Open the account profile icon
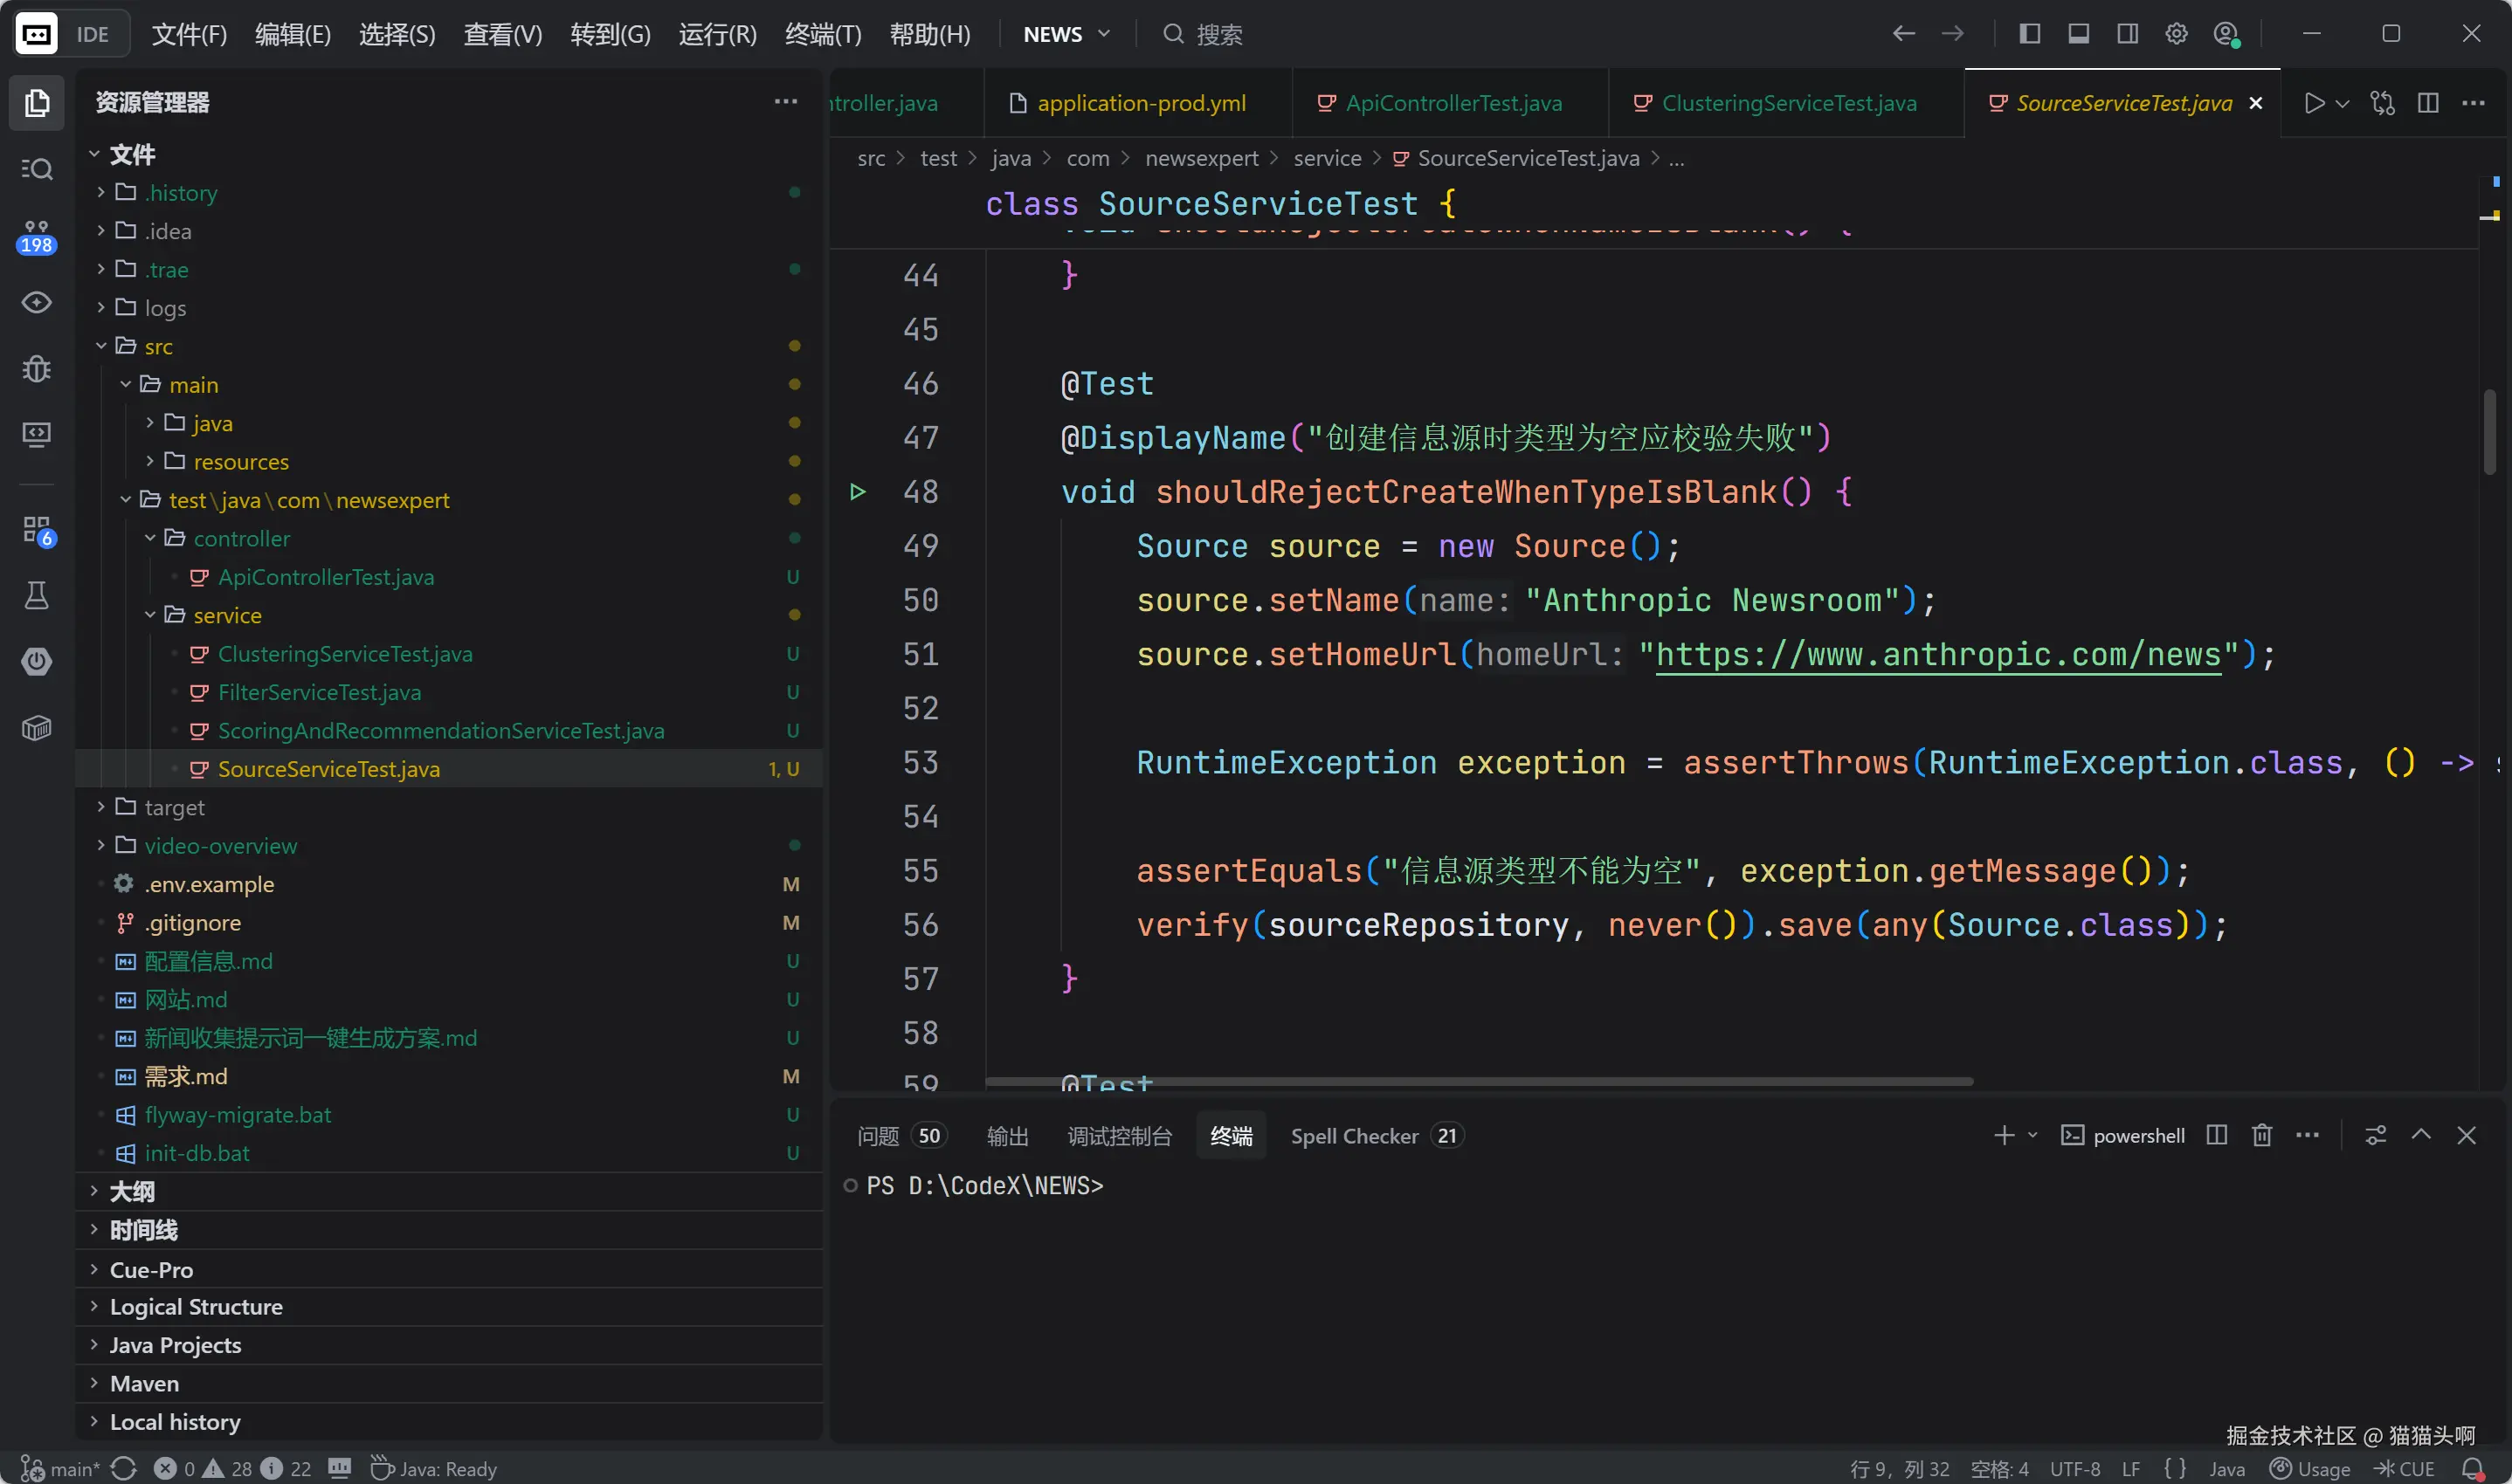Screen dimensions: 2512x1484 pyautogui.click(x=2226, y=34)
